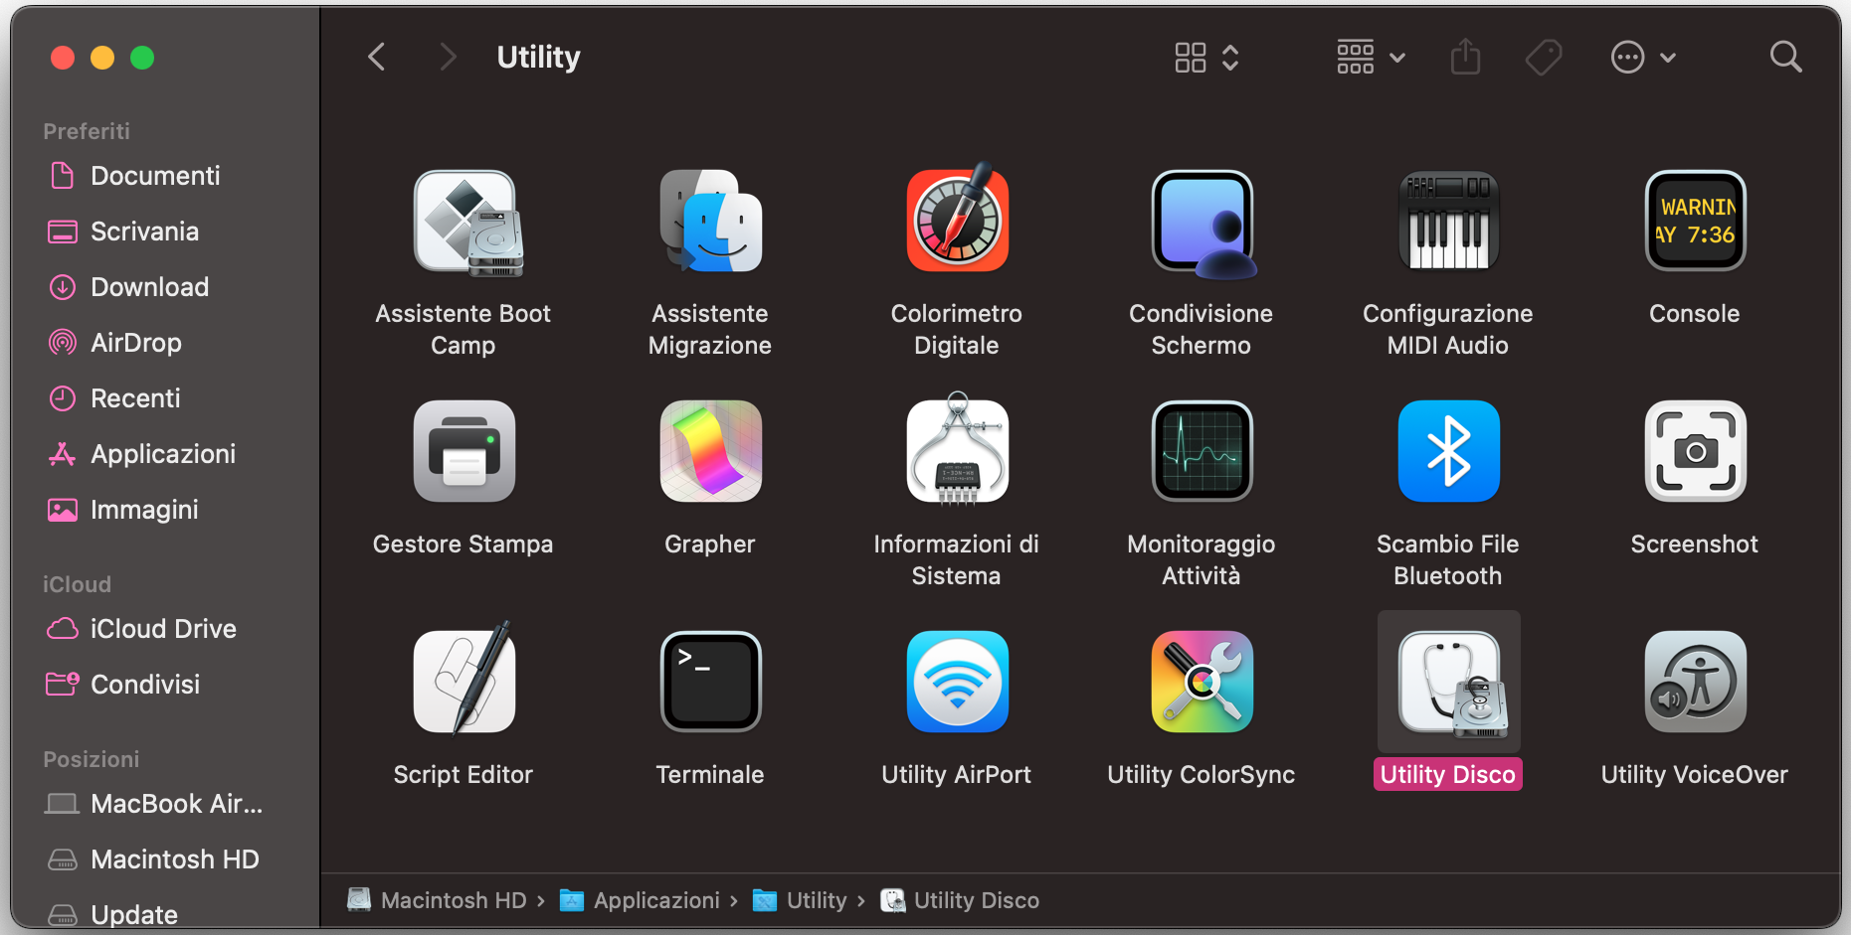Open Terminale
The image size is (1851, 935).
710,682
